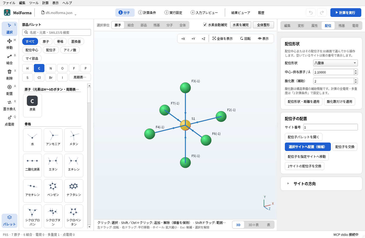The image size is (365, 238).
Task: Switch to the 属性 panel tab
Action: pos(314,26)
